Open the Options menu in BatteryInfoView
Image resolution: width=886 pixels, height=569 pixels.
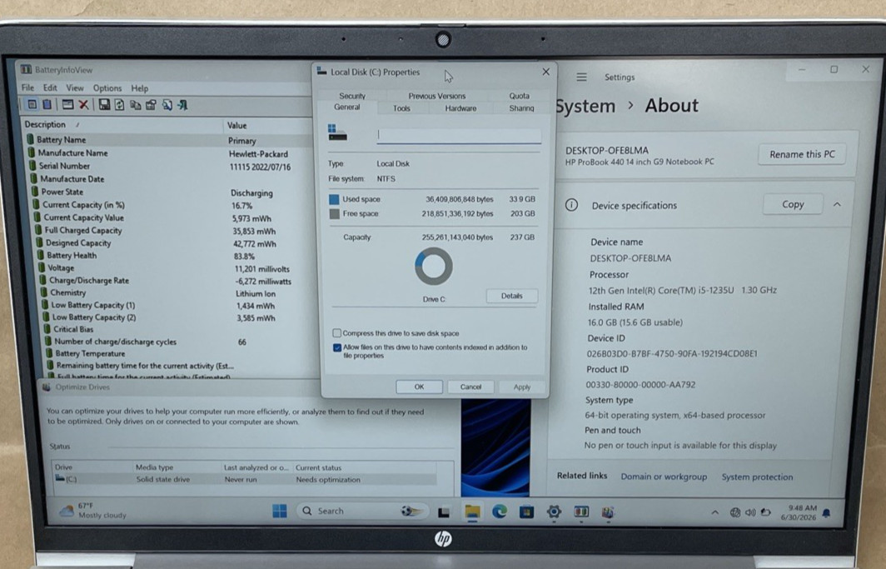(x=107, y=88)
